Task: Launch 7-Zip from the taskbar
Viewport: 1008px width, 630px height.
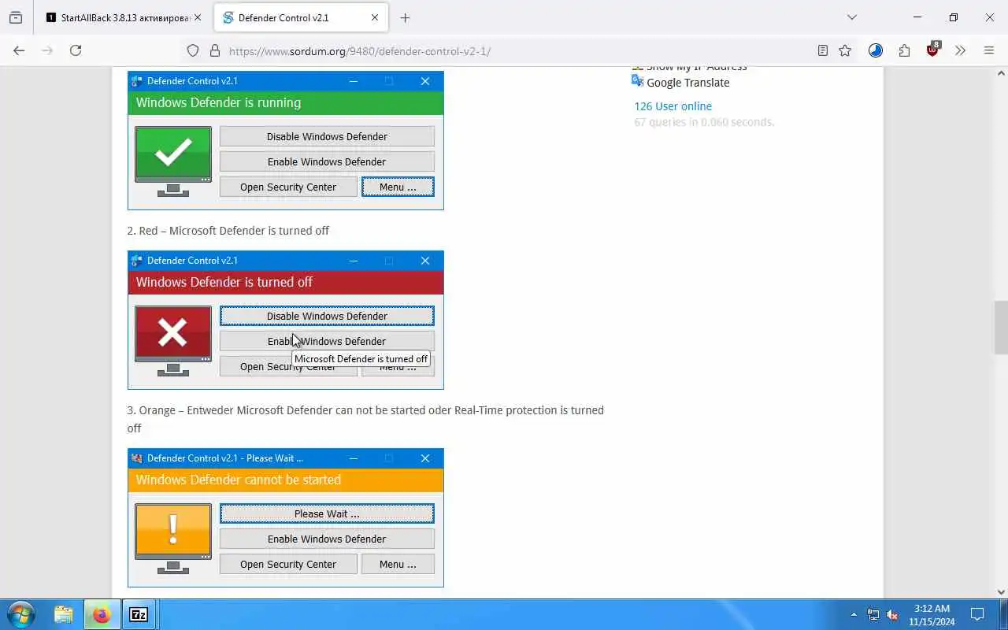Action: click(139, 614)
